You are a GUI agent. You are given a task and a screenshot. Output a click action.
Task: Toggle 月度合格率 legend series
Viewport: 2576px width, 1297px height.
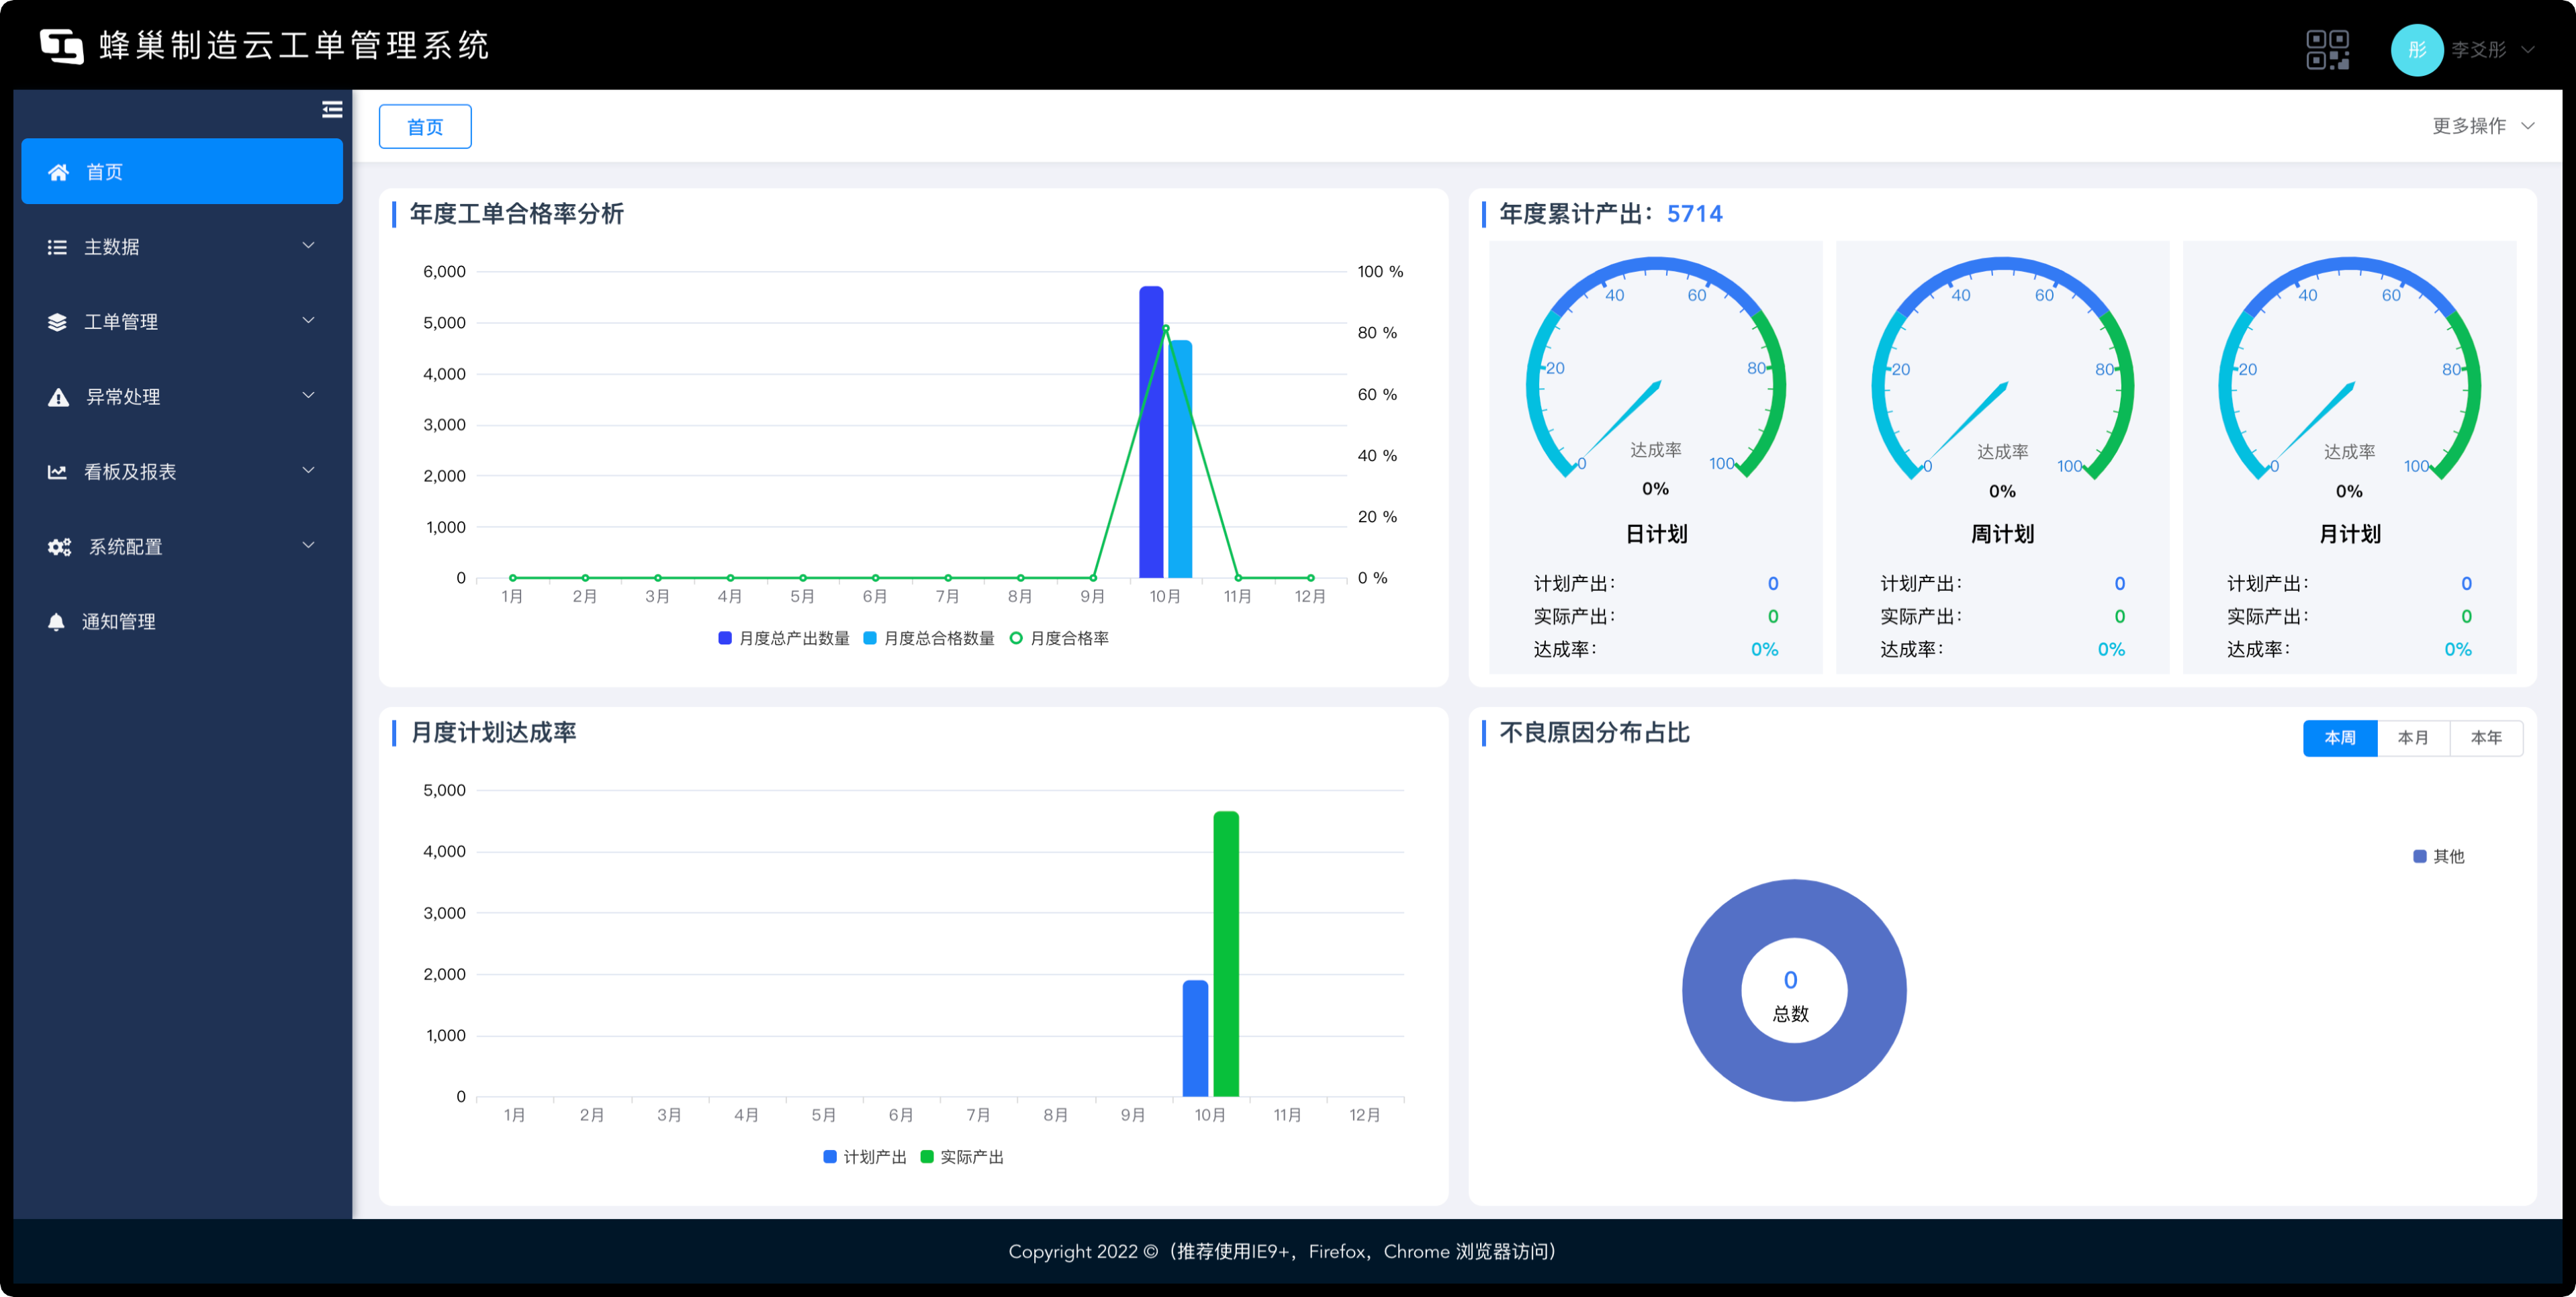pyautogui.click(x=1059, y=638)
